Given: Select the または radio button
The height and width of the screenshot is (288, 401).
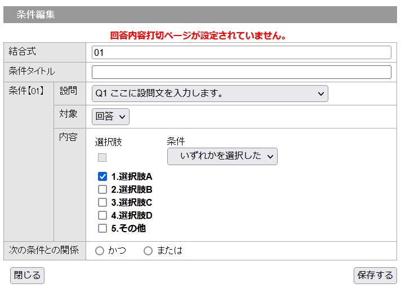Looking at the screenshot, I should [x=148, y=251].
